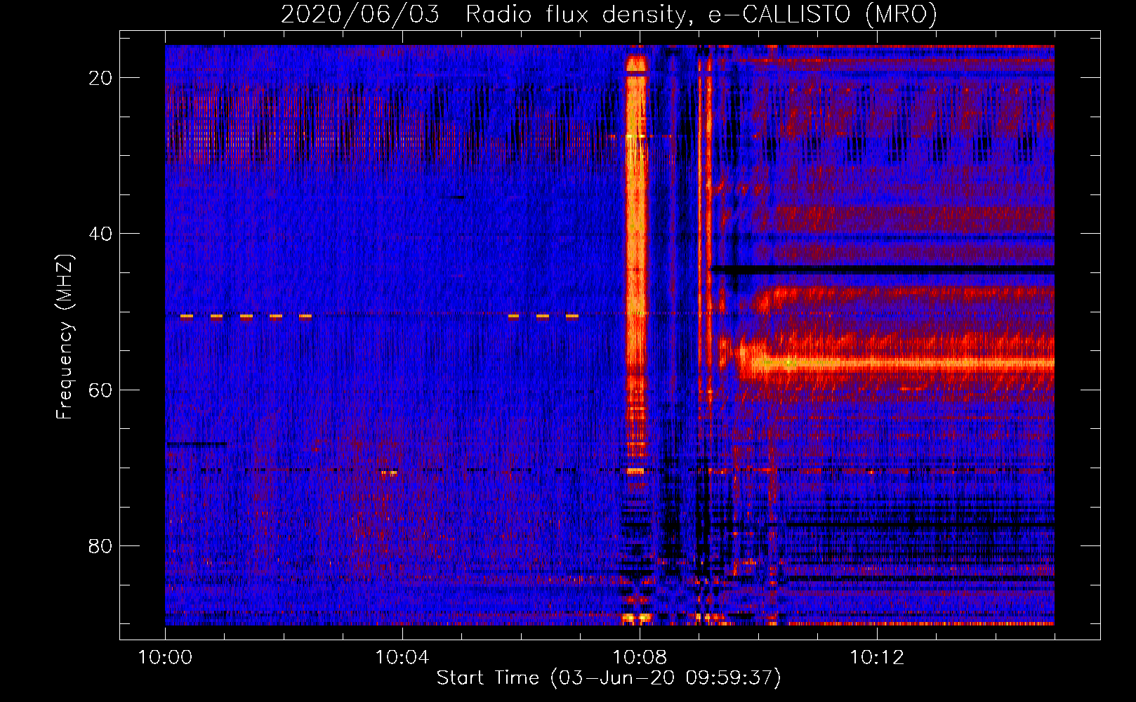This screenshot has width=1136, height=702.
Task: Click the "10:08" time tick label
Action: point(640,658)
